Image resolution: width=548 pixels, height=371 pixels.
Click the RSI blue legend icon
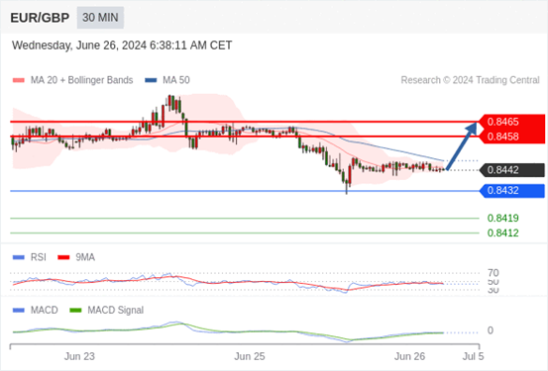(19, 257)
